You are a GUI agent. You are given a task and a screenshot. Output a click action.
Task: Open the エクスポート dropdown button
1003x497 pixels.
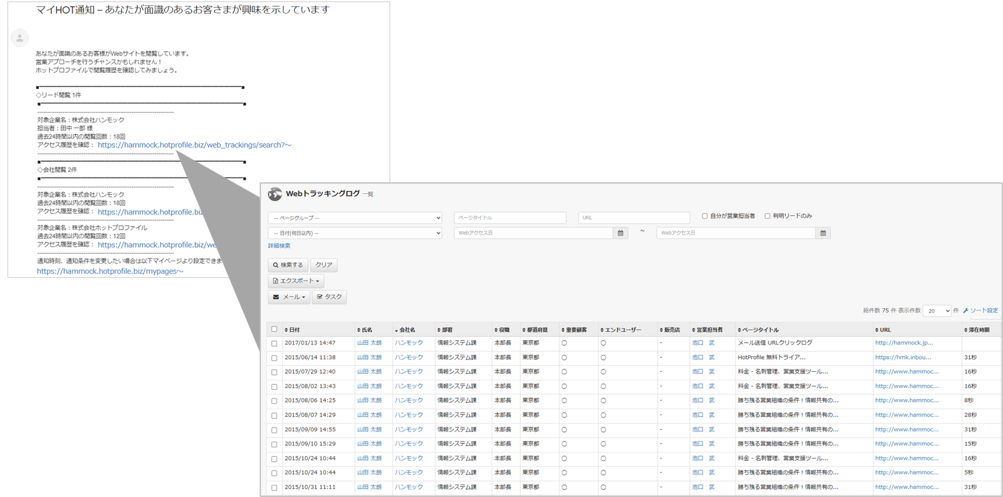(x=296, y=281)
